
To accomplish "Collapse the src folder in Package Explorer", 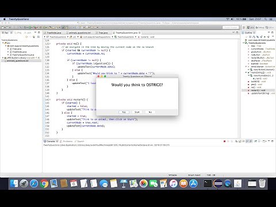I will tap(3, 43).
